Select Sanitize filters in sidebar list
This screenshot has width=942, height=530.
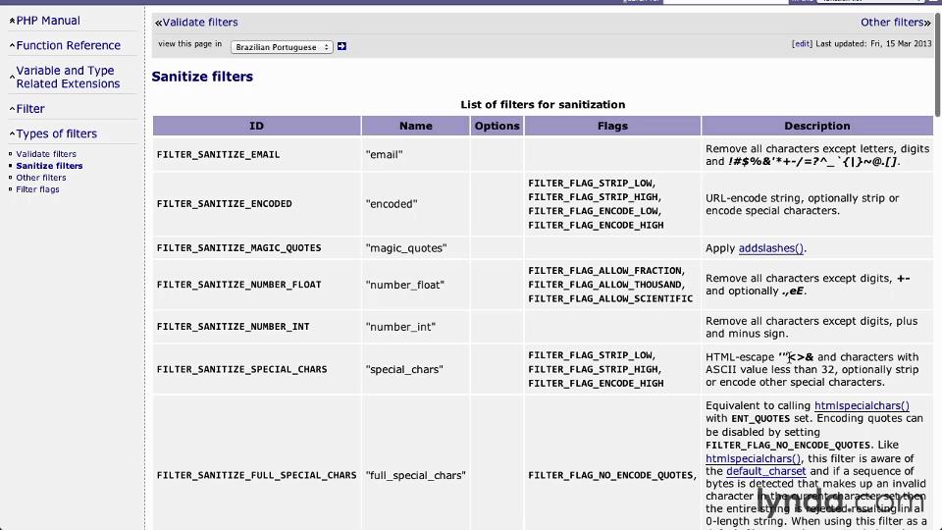tap(49, 166)
